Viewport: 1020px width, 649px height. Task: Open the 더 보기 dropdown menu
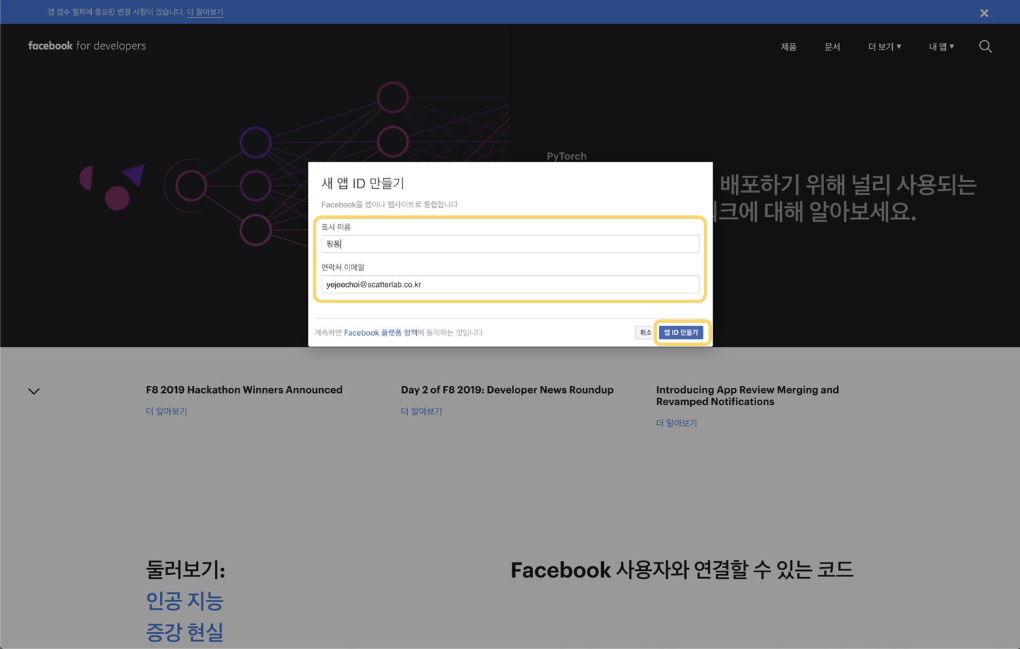885,47
